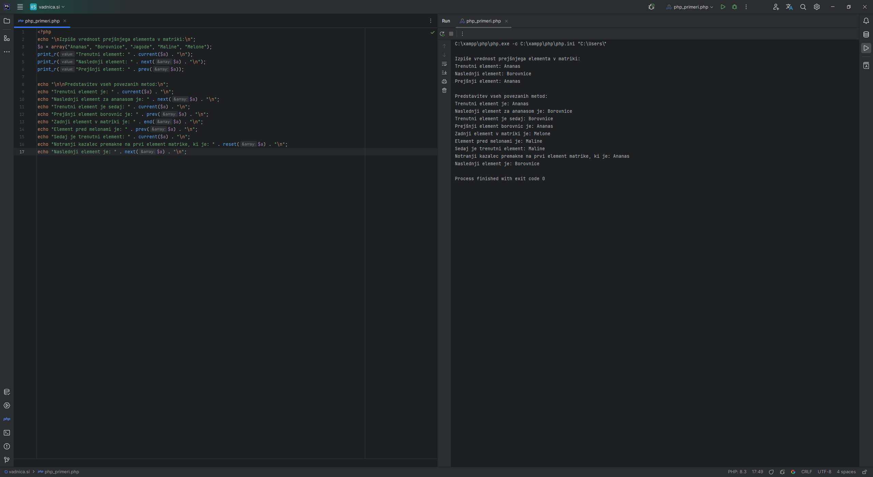This screenshot has width=873, height=477.
Task: Change the CRLF line separator setting
Action: click(x=807, y=472)
